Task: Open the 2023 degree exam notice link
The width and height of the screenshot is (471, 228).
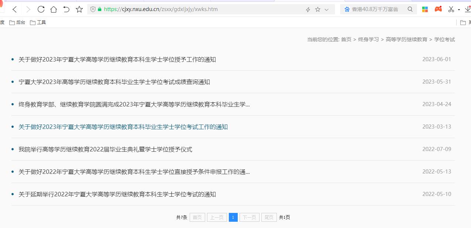Action: point(123,127)
